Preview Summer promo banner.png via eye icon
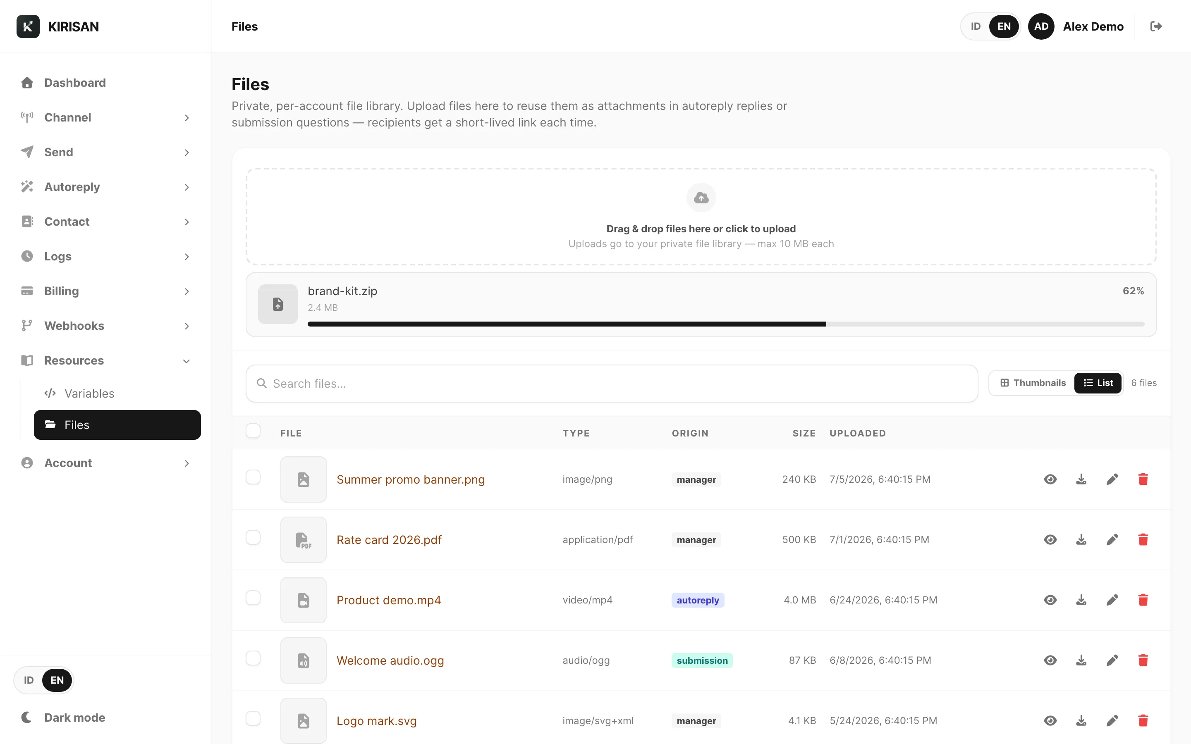Image resolution: width=1191 pixels, height=744 pixels. tap(1050, 479)
